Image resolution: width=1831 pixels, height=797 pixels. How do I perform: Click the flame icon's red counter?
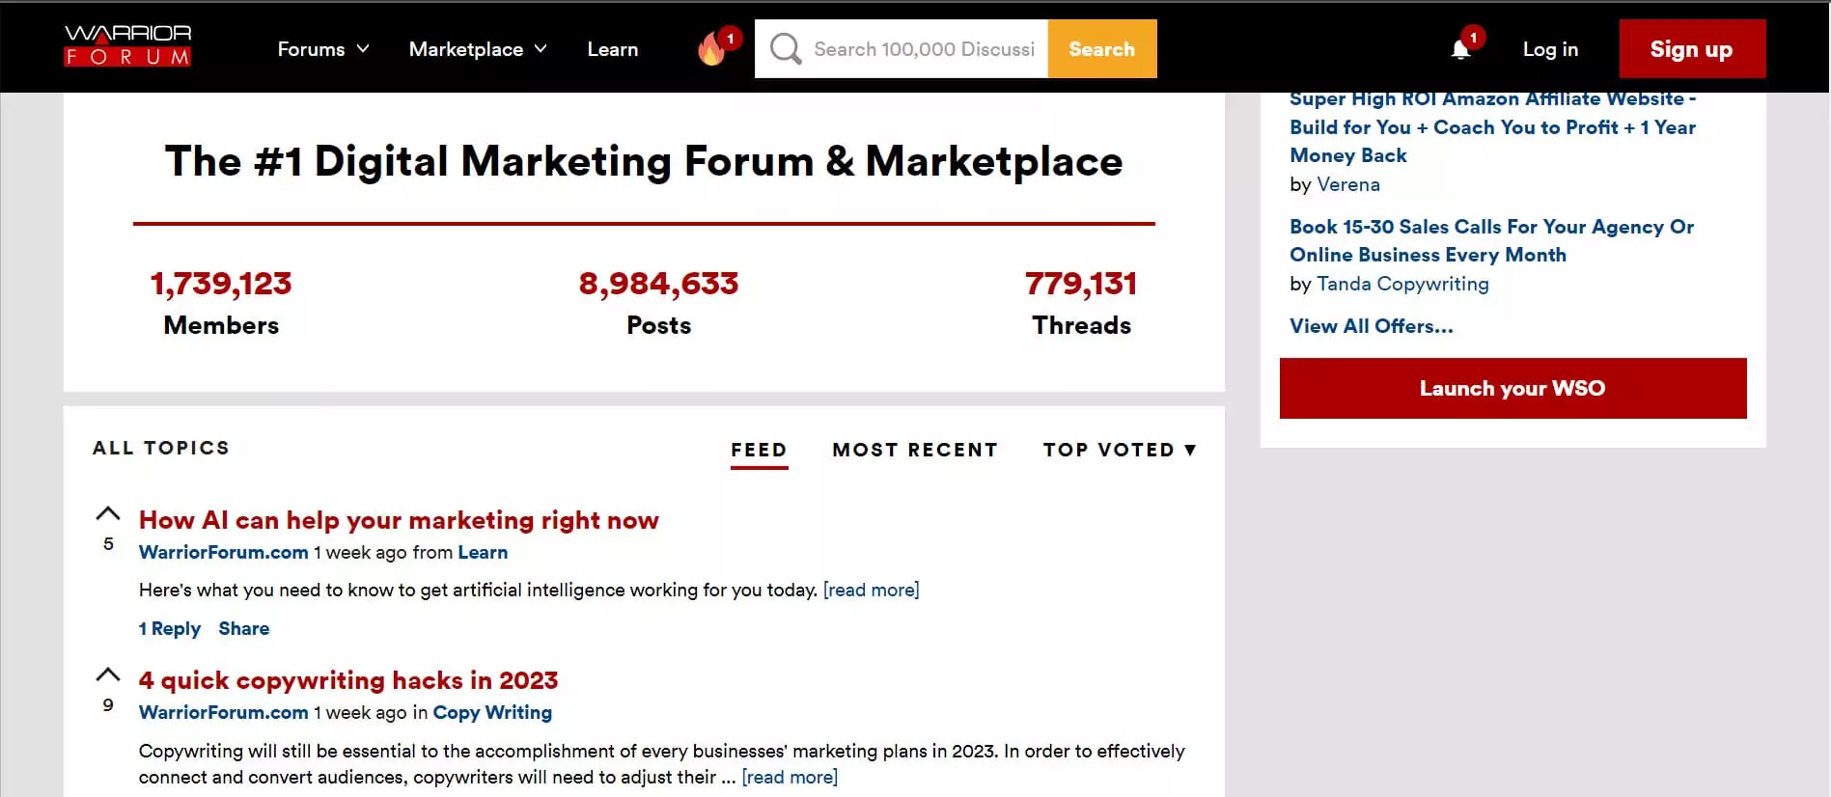731,38
